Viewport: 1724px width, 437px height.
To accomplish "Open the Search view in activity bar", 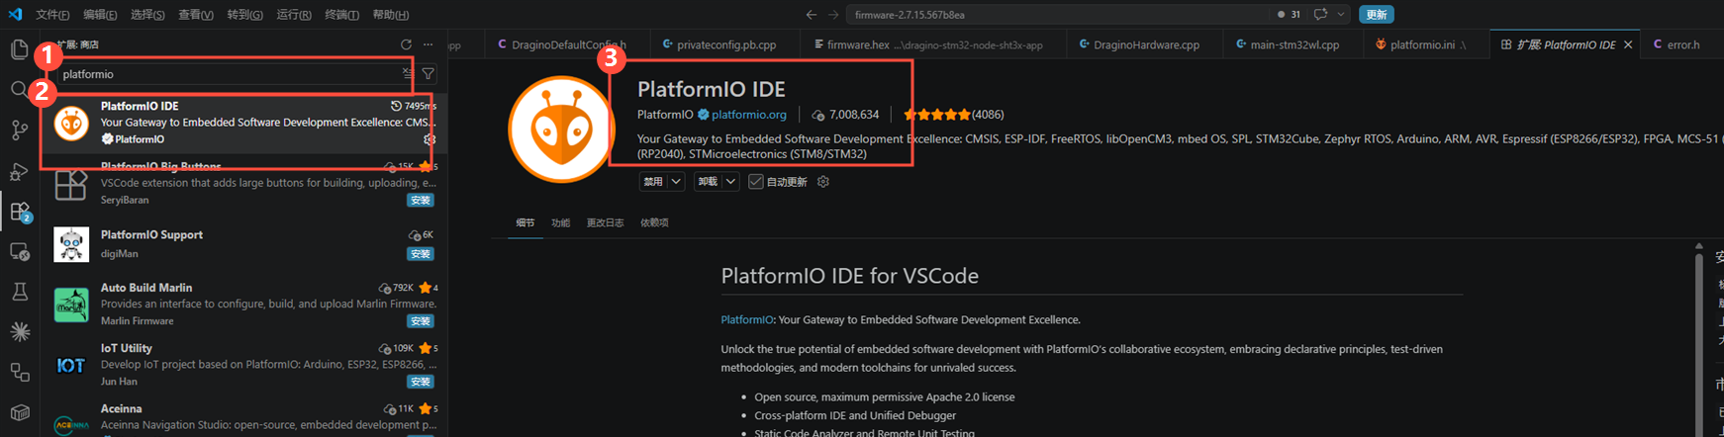I will [20, 90].
